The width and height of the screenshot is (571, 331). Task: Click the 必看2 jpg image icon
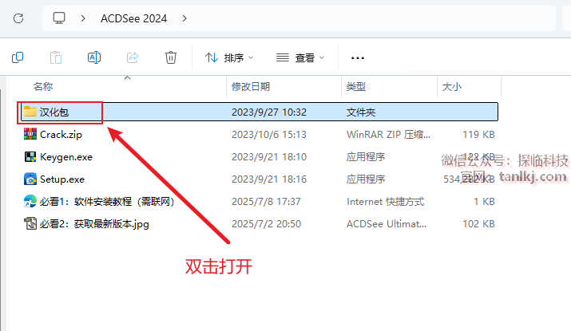(30, 223)
